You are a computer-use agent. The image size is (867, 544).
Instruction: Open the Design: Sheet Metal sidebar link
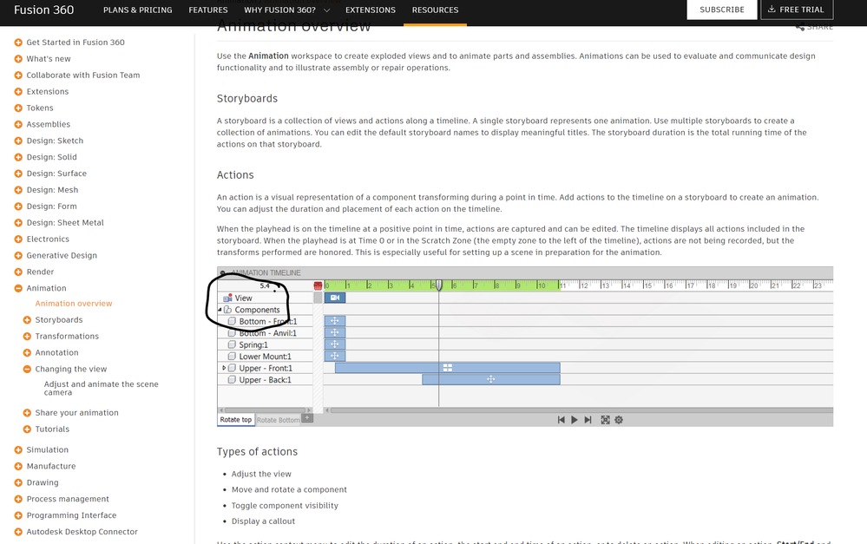click(65, 223)
